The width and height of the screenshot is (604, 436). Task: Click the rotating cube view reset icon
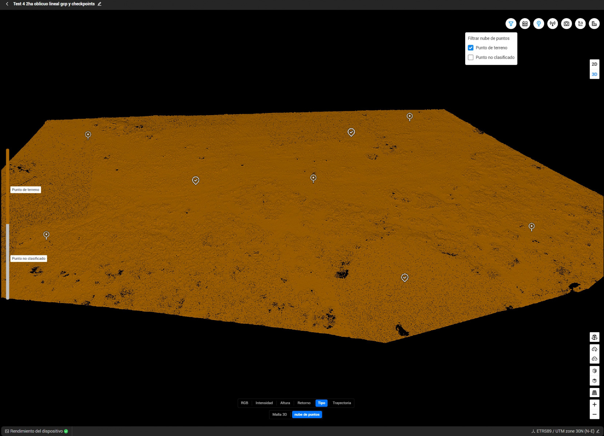[x=594, y=337]
